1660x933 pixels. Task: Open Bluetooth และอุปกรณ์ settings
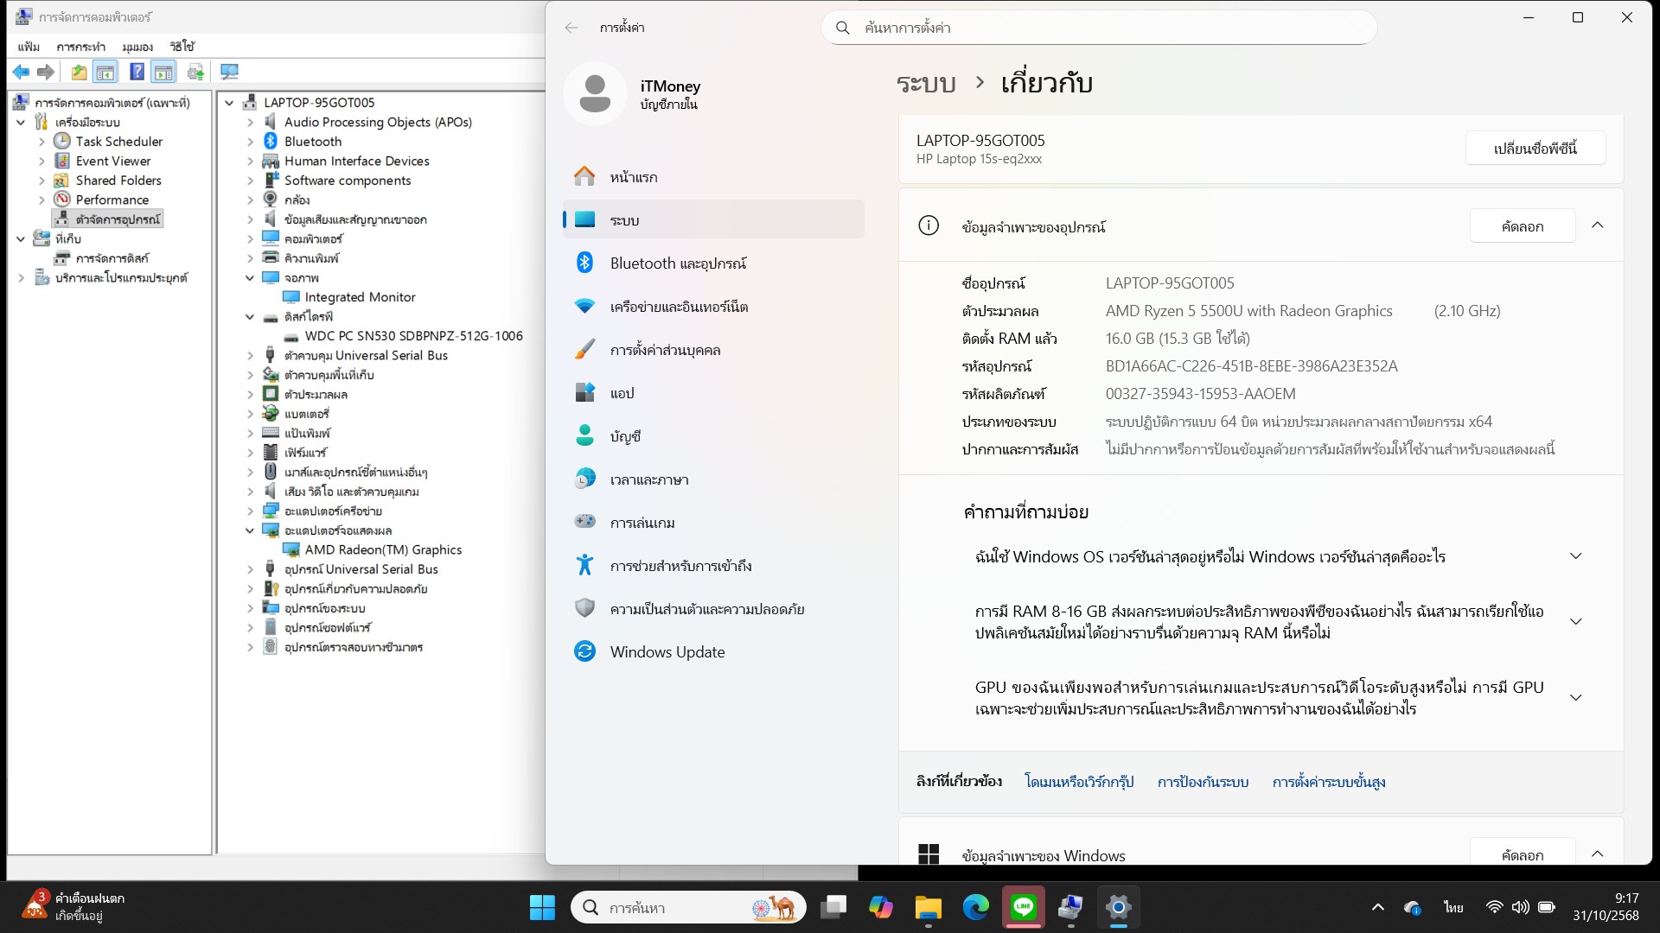pos(680,263)
